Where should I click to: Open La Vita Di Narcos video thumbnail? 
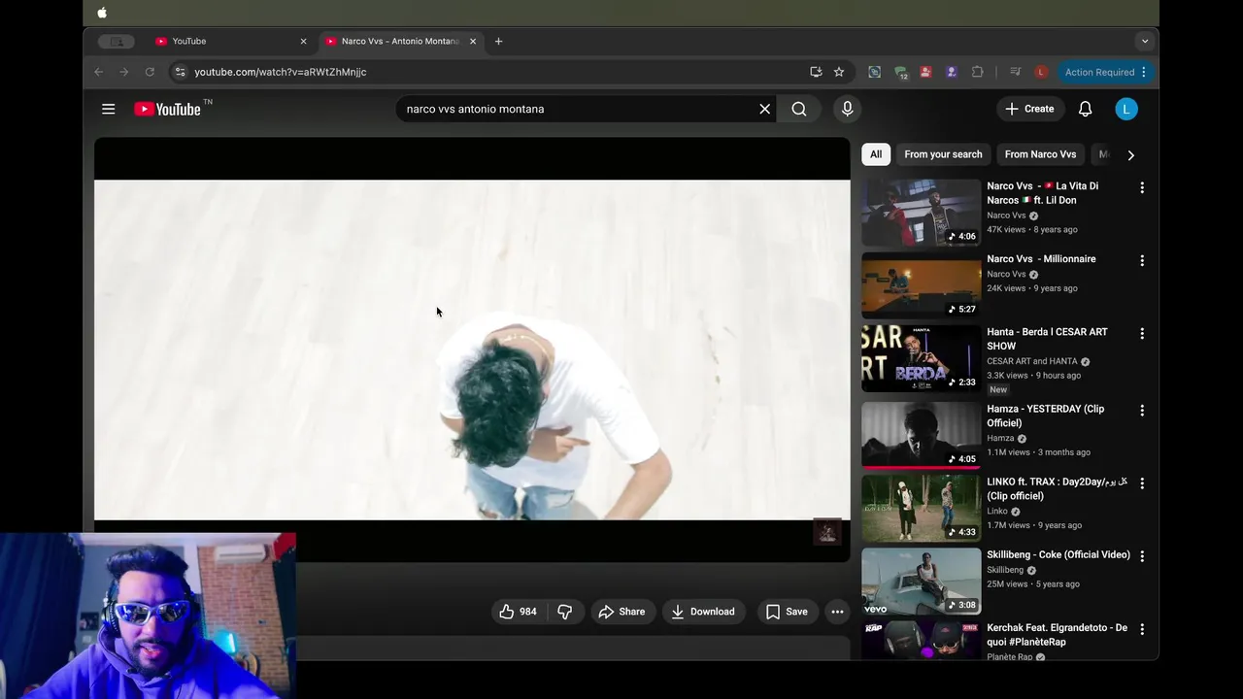tap(921, 213)
